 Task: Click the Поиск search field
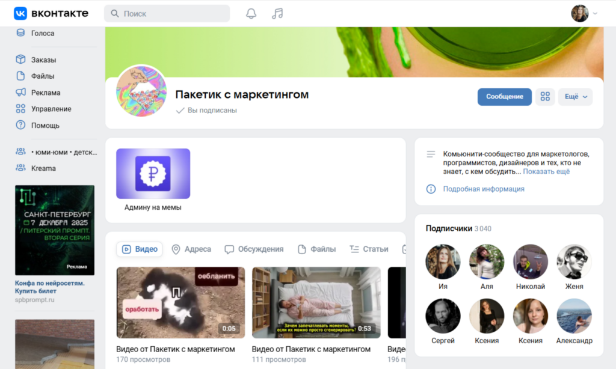[167, 13]
